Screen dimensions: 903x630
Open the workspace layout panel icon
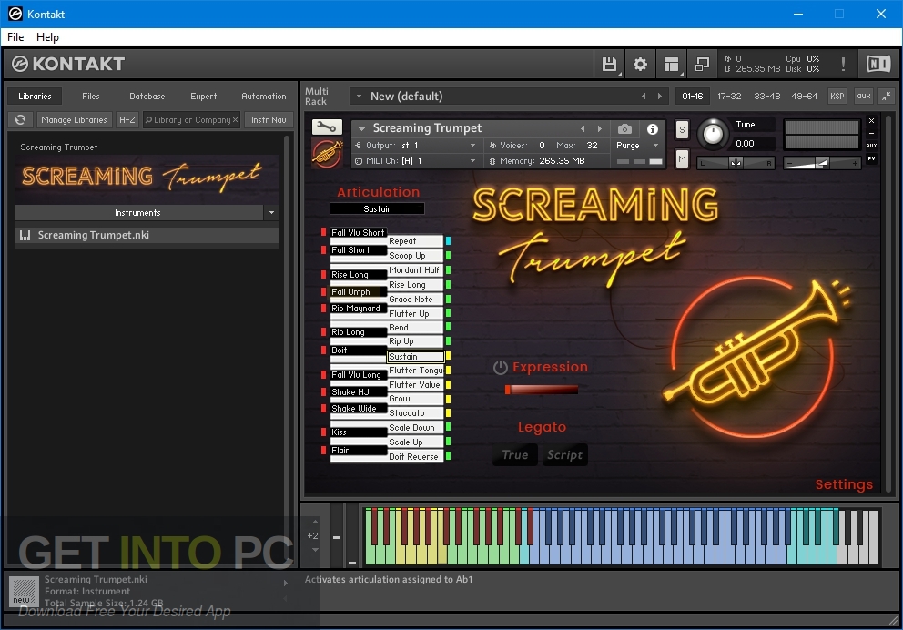coord(671,64)
